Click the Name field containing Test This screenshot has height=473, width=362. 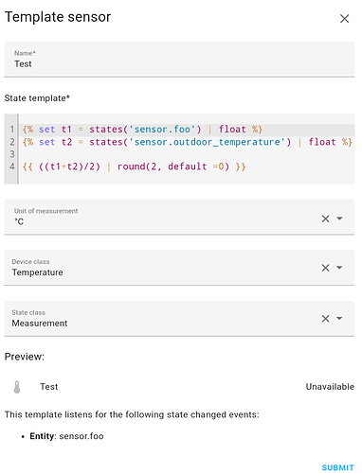point(179,60)
